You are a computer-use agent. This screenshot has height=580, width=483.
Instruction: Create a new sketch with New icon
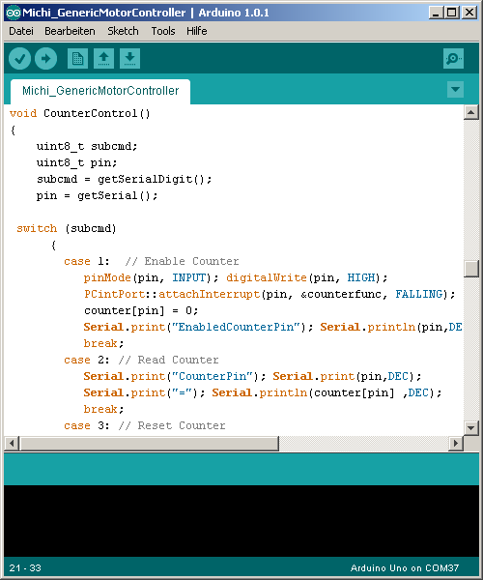77,58
